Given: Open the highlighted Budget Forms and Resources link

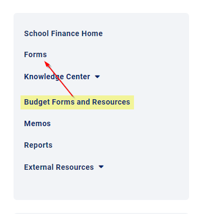Looking at the screenshot, I should pyautogui.click(x=77, y=102).
